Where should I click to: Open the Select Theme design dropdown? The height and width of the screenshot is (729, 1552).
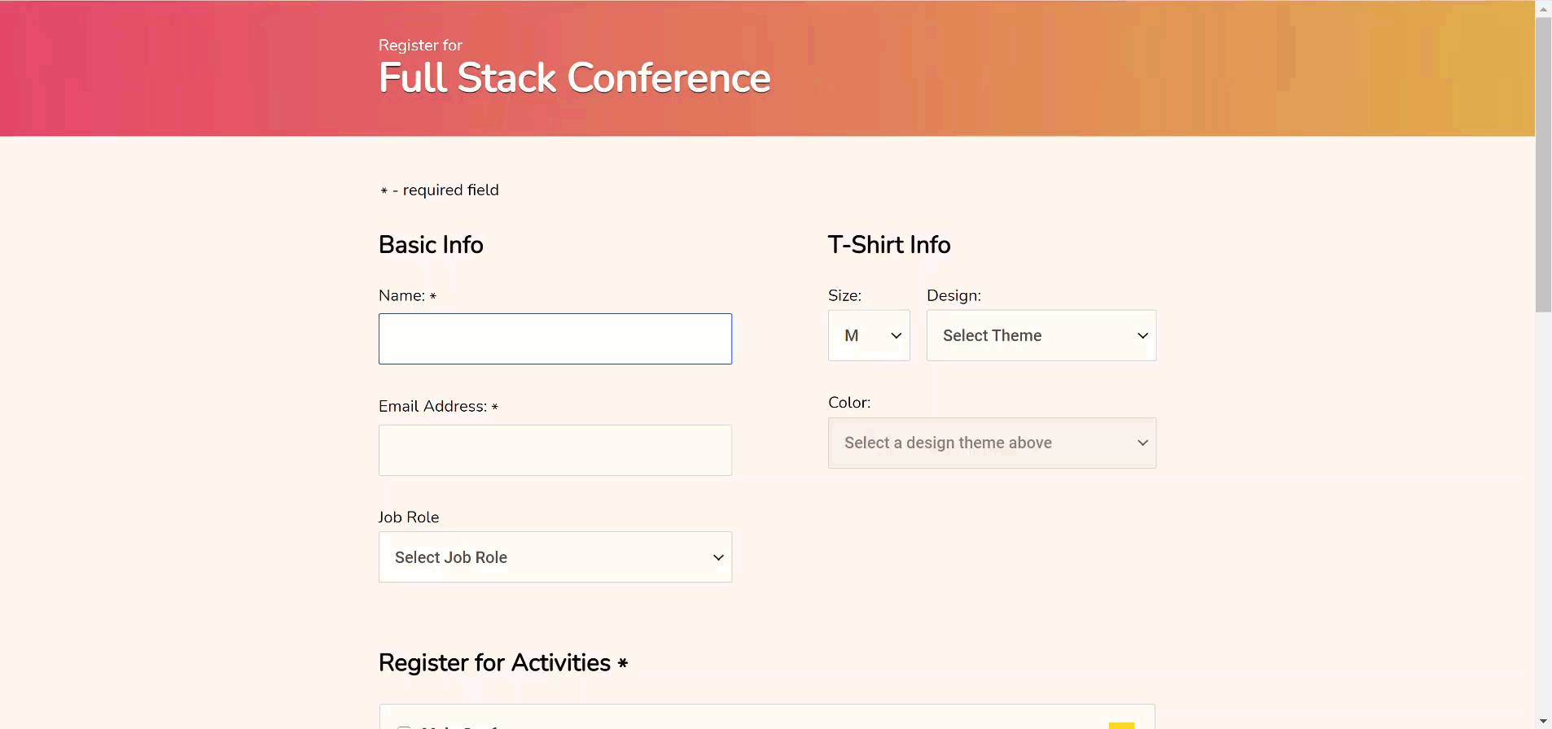[1041, 335]
